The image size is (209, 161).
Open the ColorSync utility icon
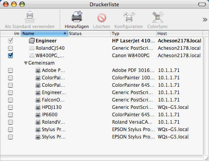[x=158, y=17]
